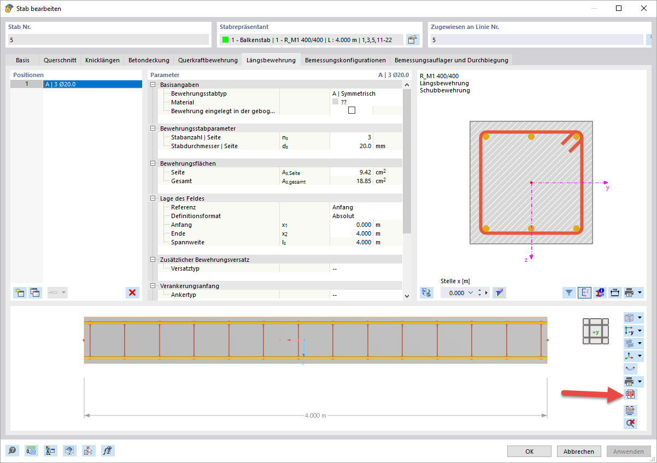This screenshot has width=657, height=463.
Task: Go to the Querkraftbewehrung tab
Action: coord(208,60)
